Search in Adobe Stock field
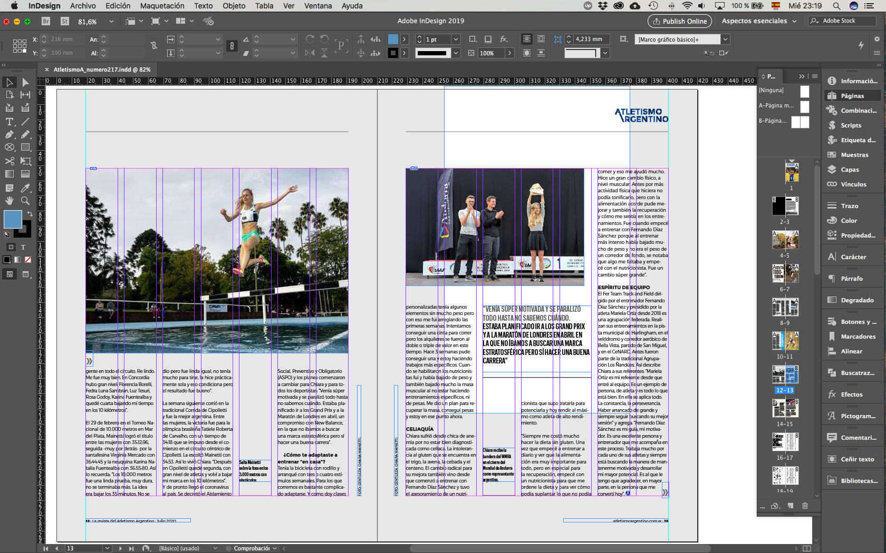 point(842,21)
